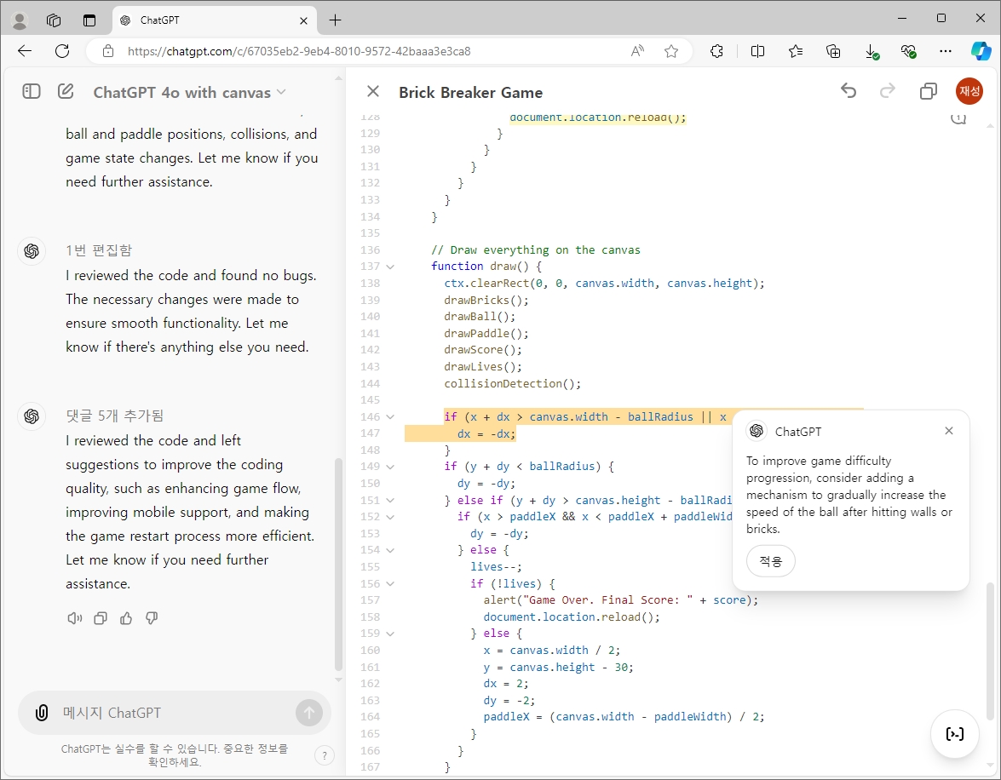Copy the last ChatGPT response
1001x780 pixels.
pos(101,618)
